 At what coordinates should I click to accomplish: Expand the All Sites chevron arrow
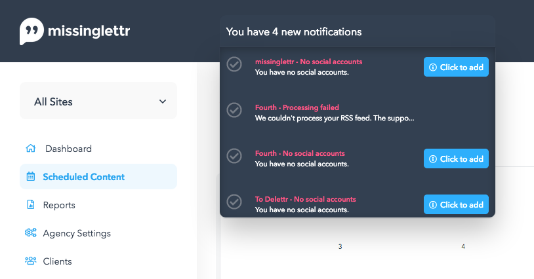[163, 102]
